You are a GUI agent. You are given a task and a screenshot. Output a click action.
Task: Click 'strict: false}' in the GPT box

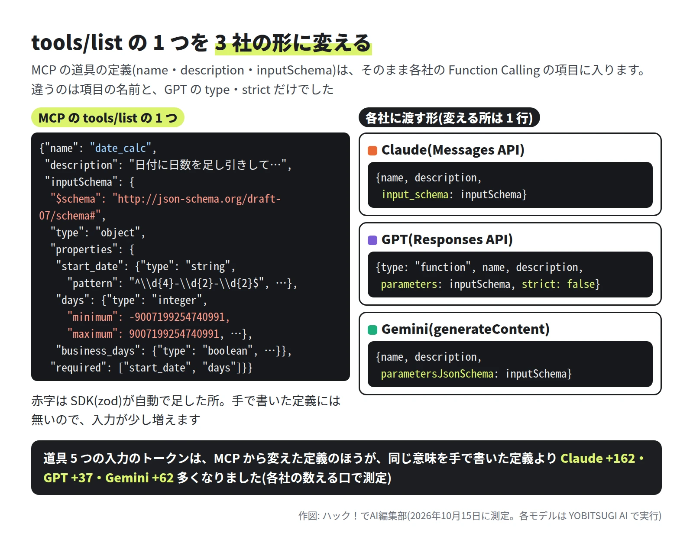coord(560,284)
